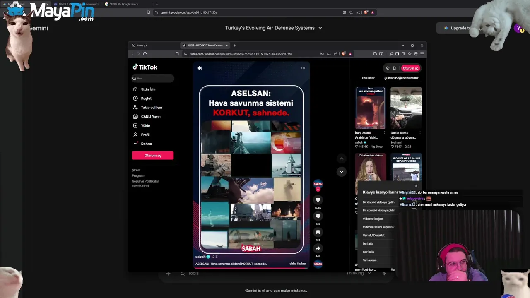Reload the TikTok browser page
The image size is (530, 298).
145,54
